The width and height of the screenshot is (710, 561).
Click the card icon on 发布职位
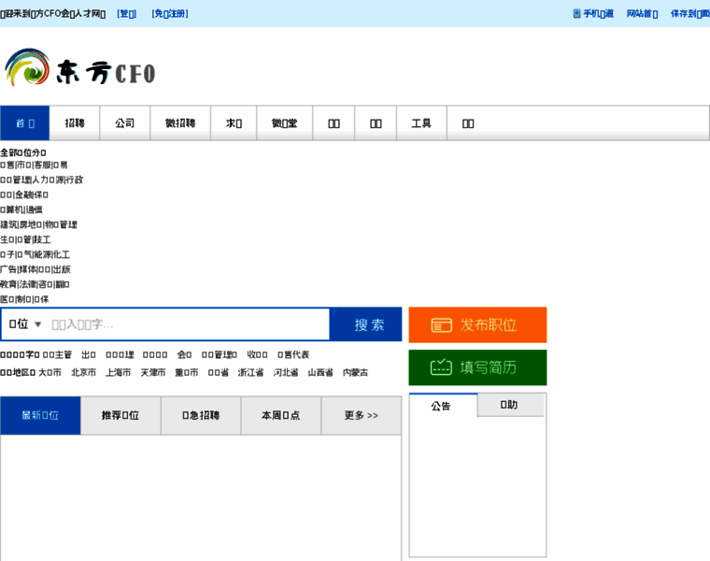(441, 325)
